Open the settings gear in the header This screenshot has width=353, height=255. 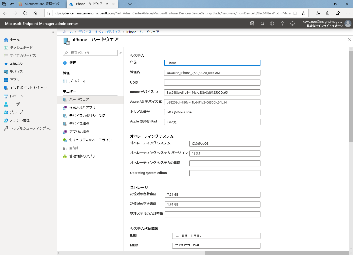click(x=272, y=23)
